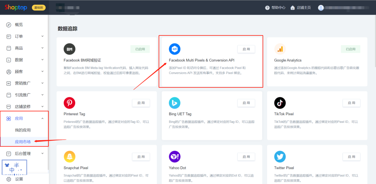Click the page vertical scrollbar

pyautogui.click(x=375, y=41)
